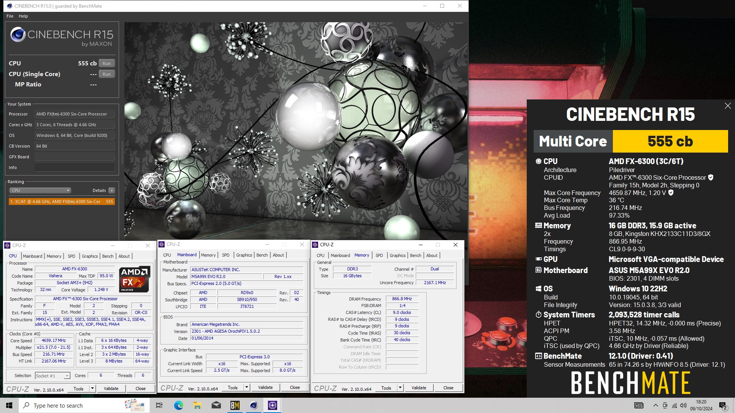Open the Bench tab in middle CPU-Z window
This screenshot has height=413, width=735.
[262, 255]
